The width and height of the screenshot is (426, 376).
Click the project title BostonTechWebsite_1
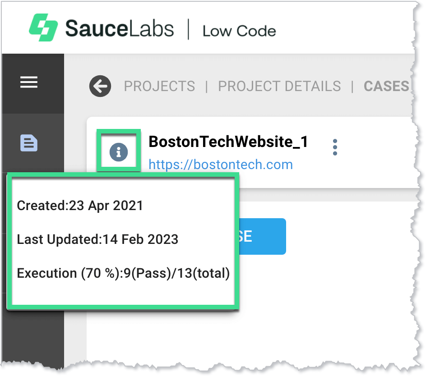(228, 142)
